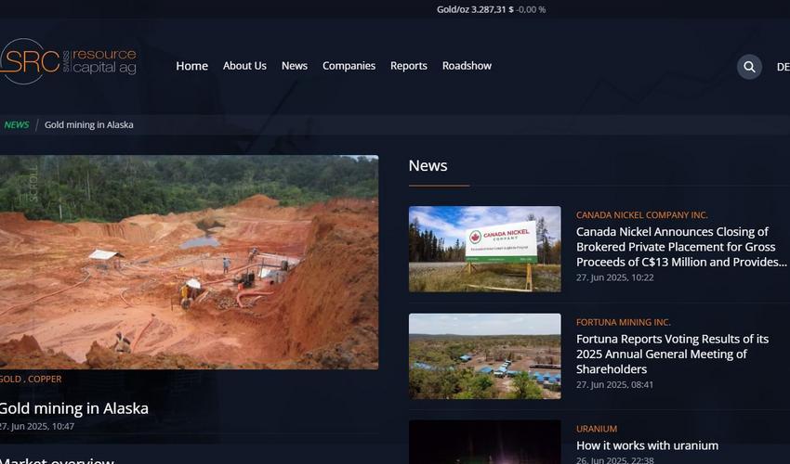Viewport: 790px width, 464px height.
Task: Go to the Home menu item
Action: 192,66
